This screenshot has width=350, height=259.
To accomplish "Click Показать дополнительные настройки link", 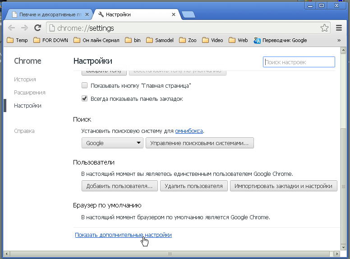I will (x=123, y=235).
